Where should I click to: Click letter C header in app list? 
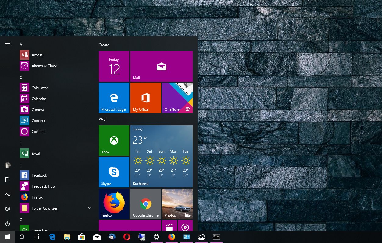(21, 78)
